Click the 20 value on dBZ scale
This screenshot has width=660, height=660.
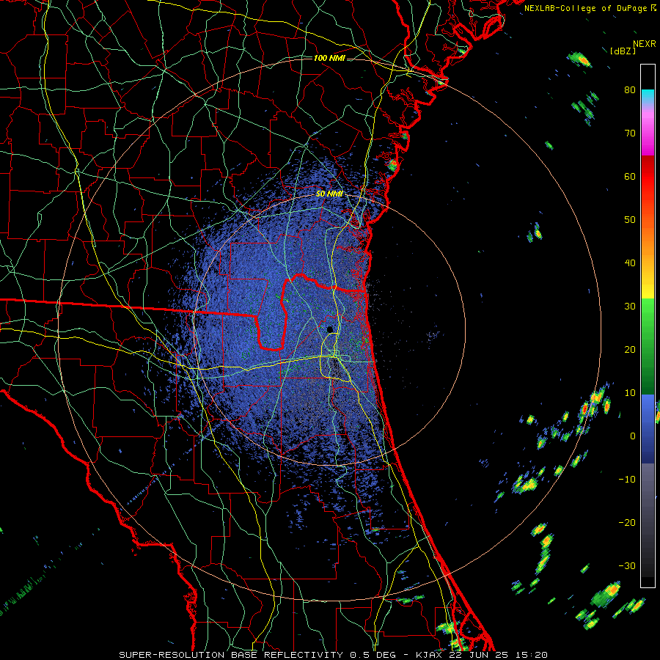pos(630,350)
